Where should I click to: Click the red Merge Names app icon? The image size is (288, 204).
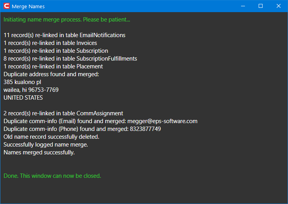pos(7,6)
